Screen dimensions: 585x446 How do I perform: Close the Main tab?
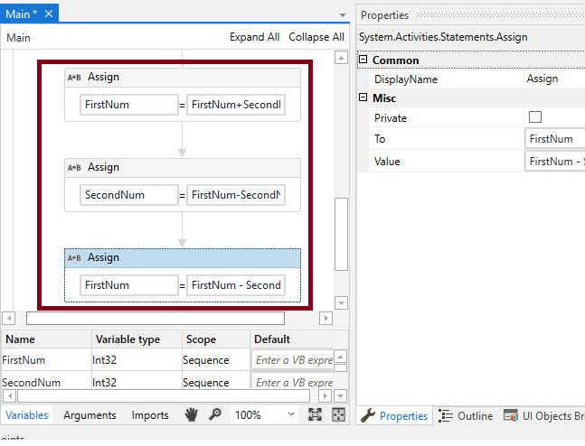click(x=48, y=14)
